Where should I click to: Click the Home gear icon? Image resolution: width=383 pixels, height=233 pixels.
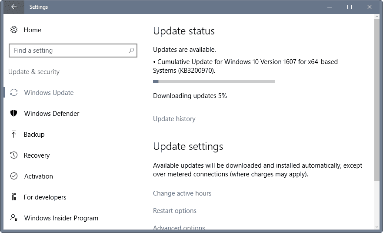pos(13,30)
